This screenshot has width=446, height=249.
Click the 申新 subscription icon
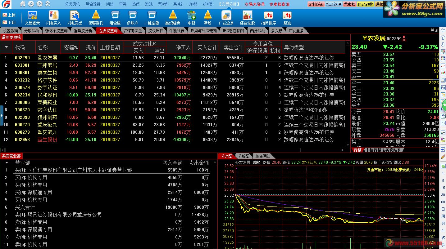191,18
